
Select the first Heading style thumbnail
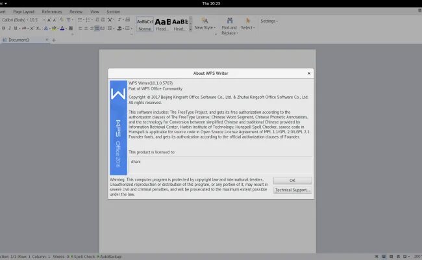point(162,24)
